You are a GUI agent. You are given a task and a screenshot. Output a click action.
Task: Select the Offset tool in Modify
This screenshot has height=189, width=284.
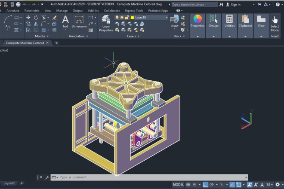[54, 30]
